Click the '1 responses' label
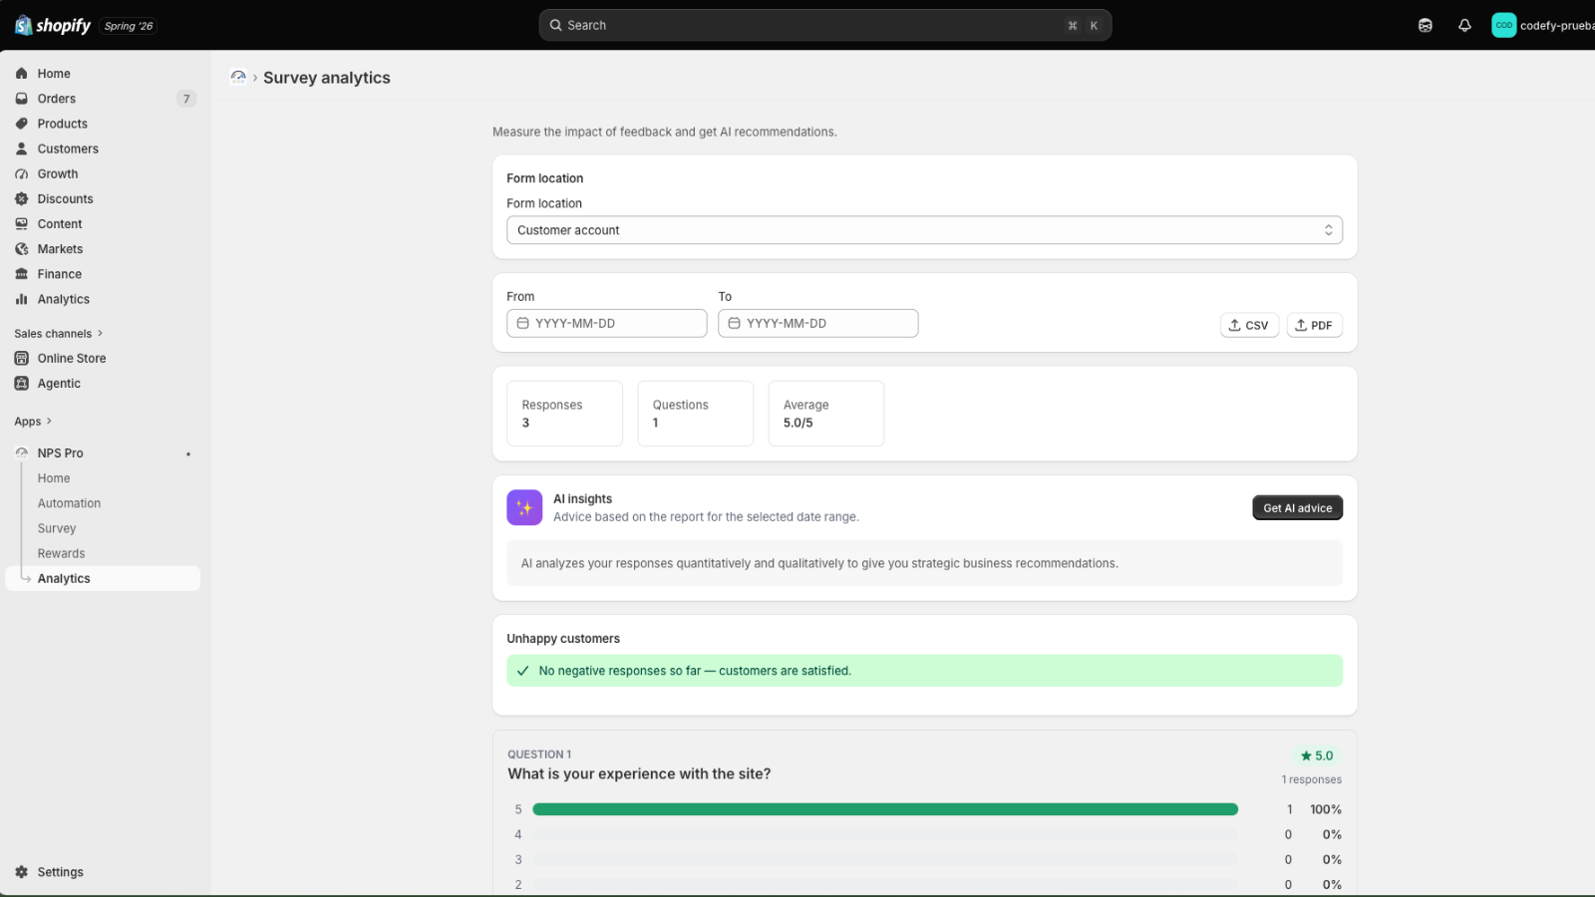1595x897 pixels. pyautogui.click(x=1312, y=780)
